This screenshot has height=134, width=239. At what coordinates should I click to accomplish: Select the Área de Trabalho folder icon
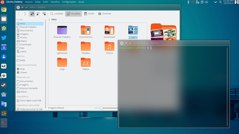click(x=62, y=32)
